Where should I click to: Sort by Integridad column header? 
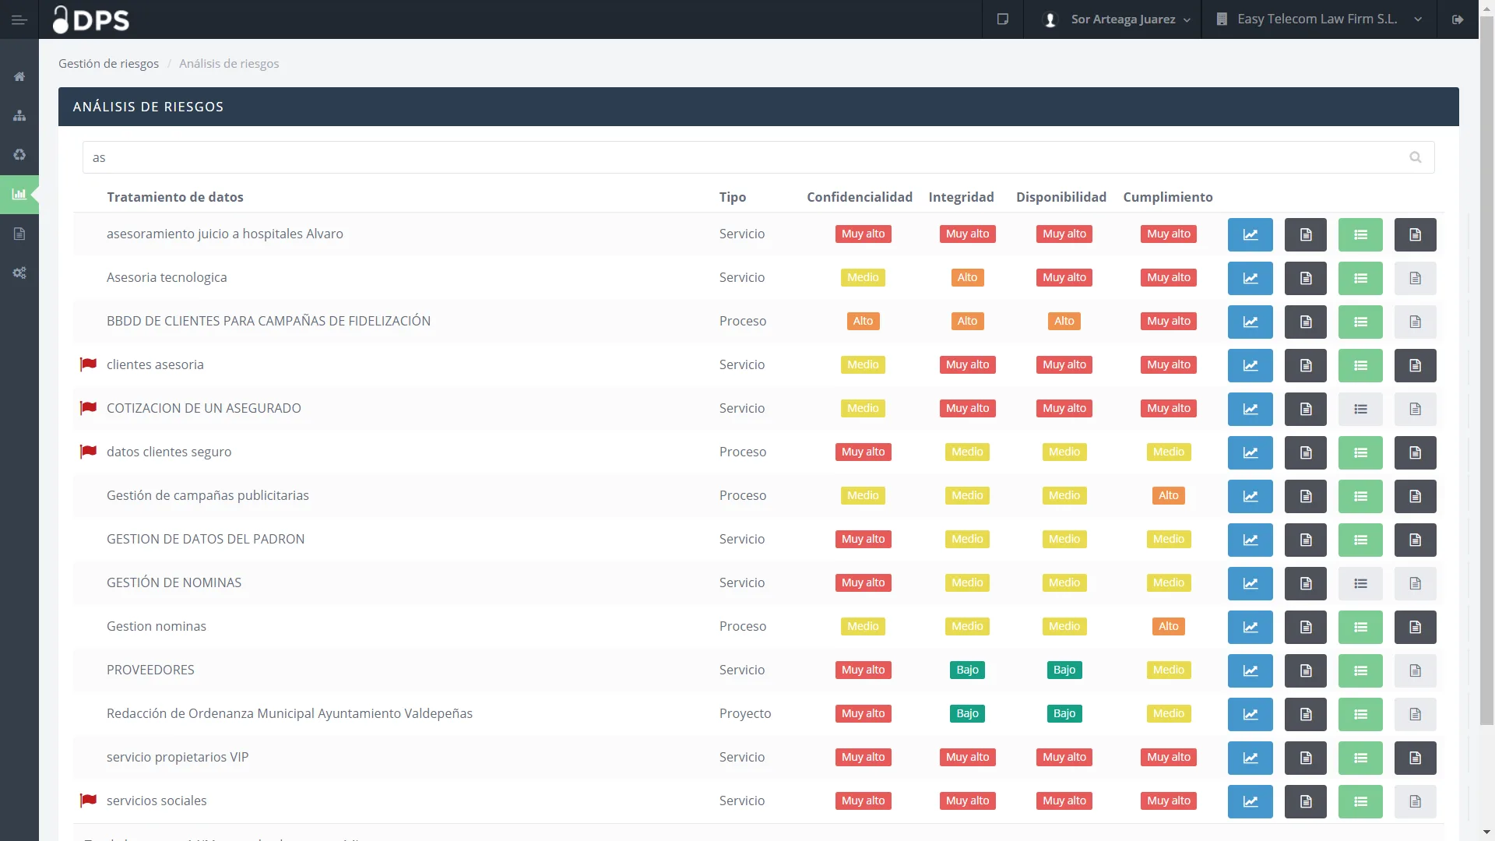(961, 197)
